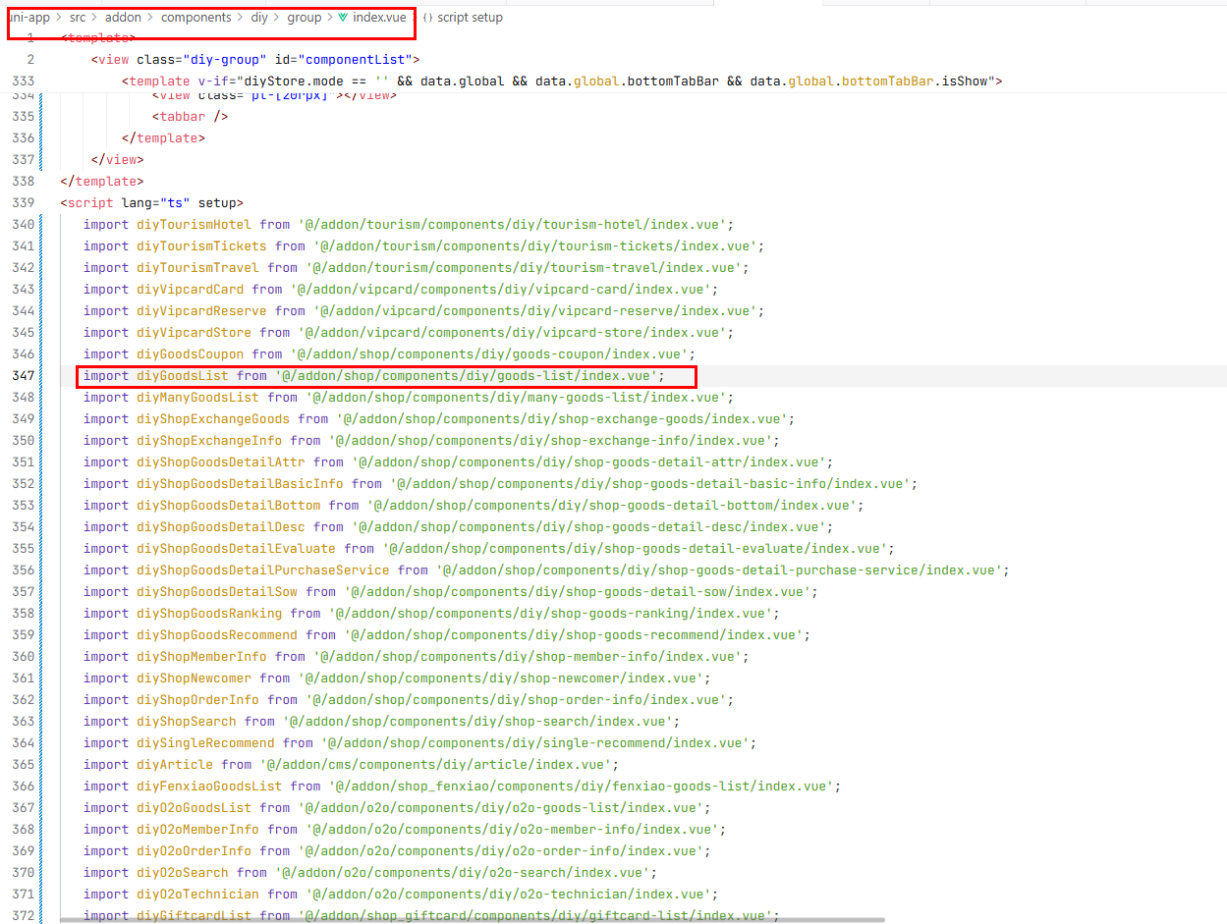This screenshot has width=1227, height=924.
Task: Open the goods-list/index.vue import path
Action: click(470, 376)
